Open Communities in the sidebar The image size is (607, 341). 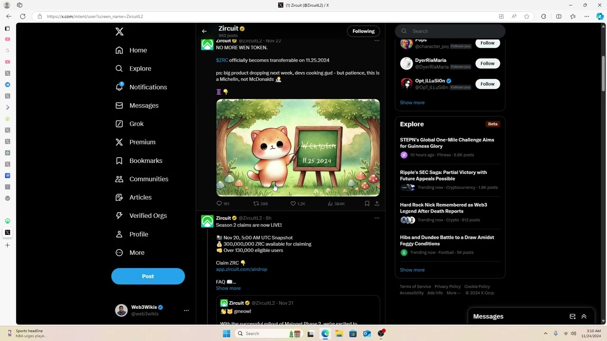[x=142, y=179]
